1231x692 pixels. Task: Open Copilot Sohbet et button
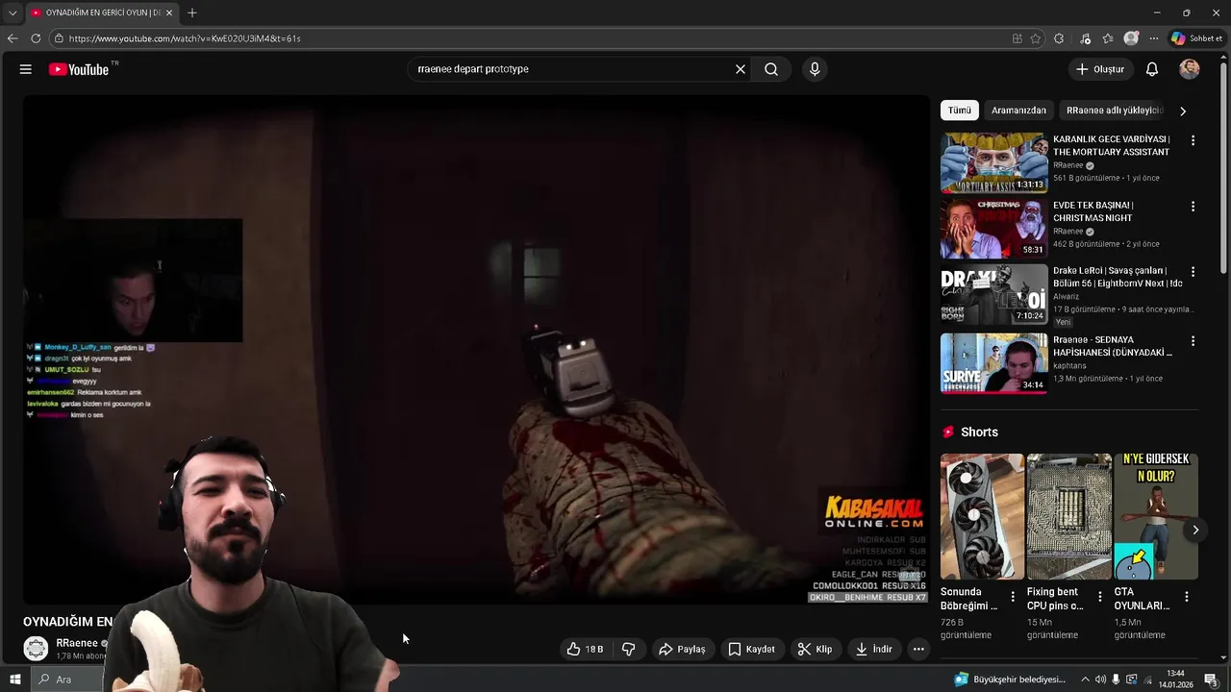click(x=1196, y=38)
